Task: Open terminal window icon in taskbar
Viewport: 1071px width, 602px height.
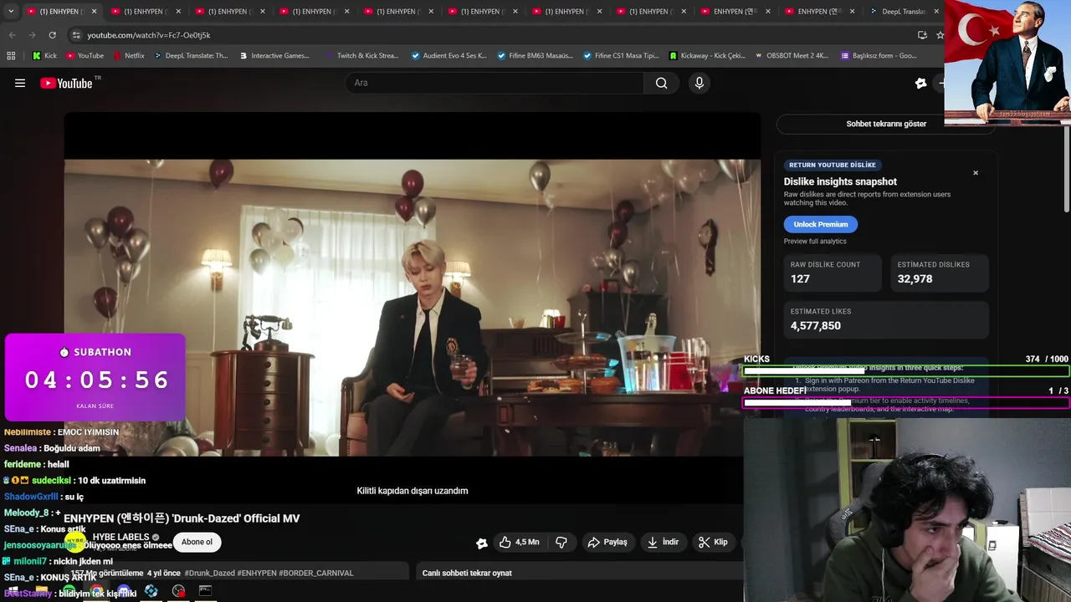Action: [205, 591]
